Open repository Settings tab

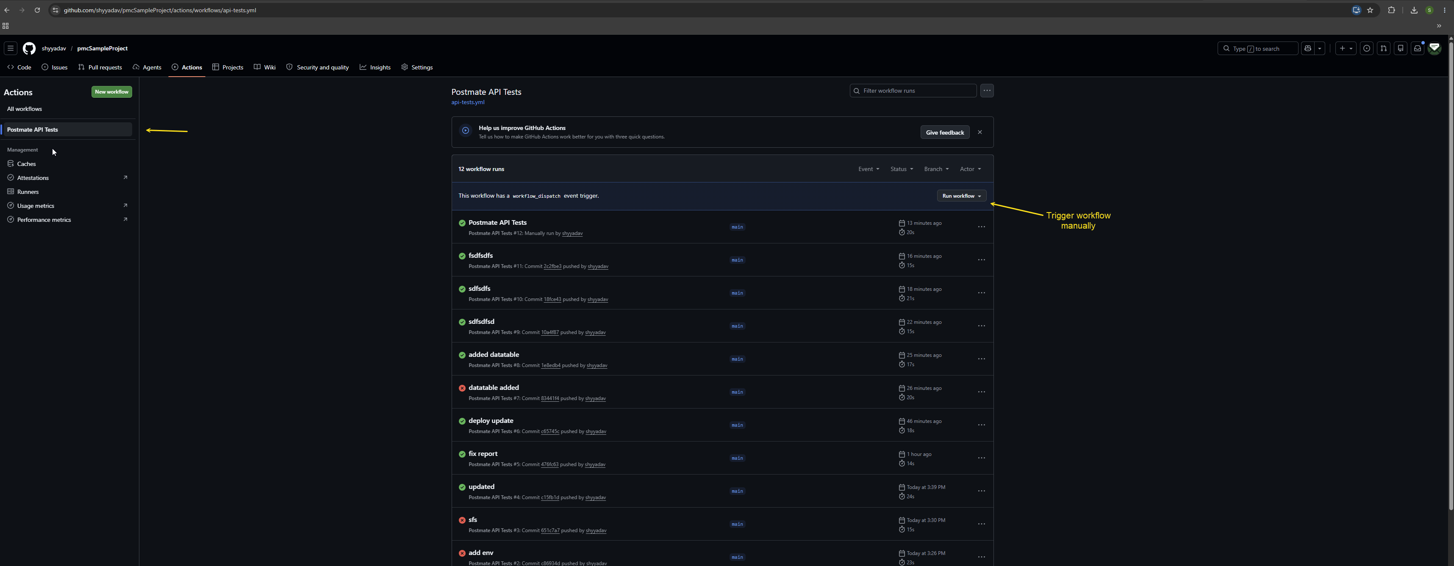click(417, 67)
